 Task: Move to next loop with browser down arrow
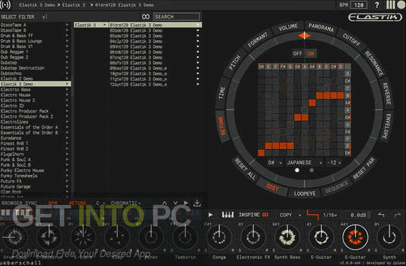(x=175, y=203)
